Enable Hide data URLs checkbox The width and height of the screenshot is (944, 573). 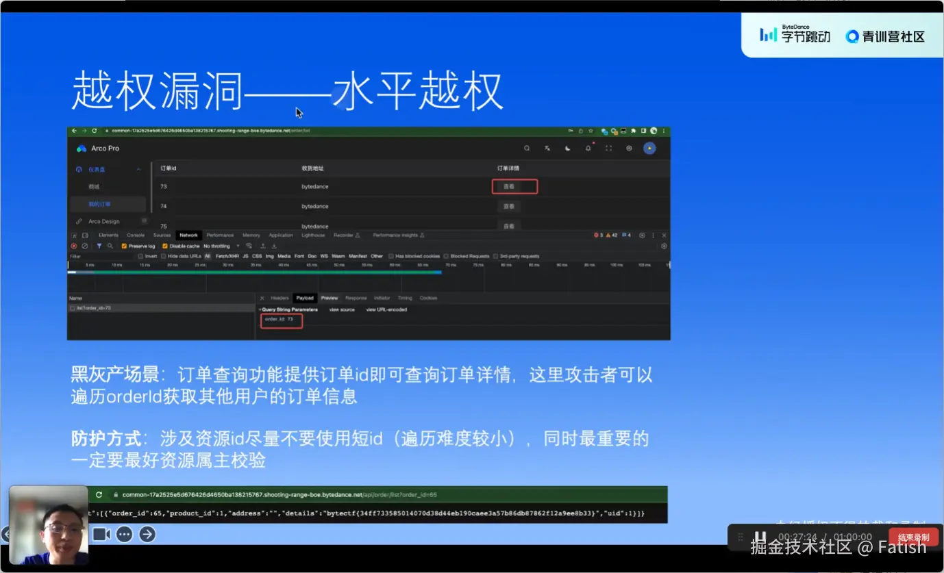click(x=163, y=256)
